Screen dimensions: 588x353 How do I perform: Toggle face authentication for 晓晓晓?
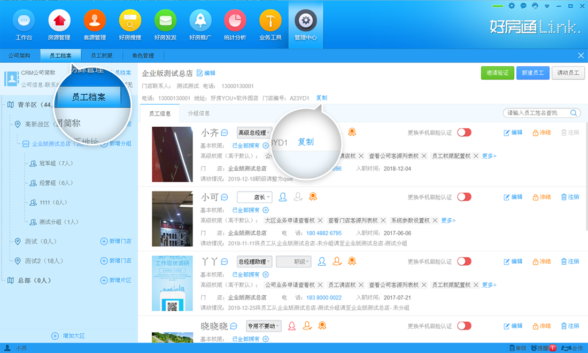pyautogui.click(x=464, y=326)
